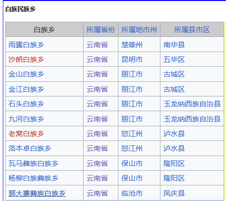226x201 pixels.
Task: Open the red 沙朗白族乡 link
Action: point(26,60)
